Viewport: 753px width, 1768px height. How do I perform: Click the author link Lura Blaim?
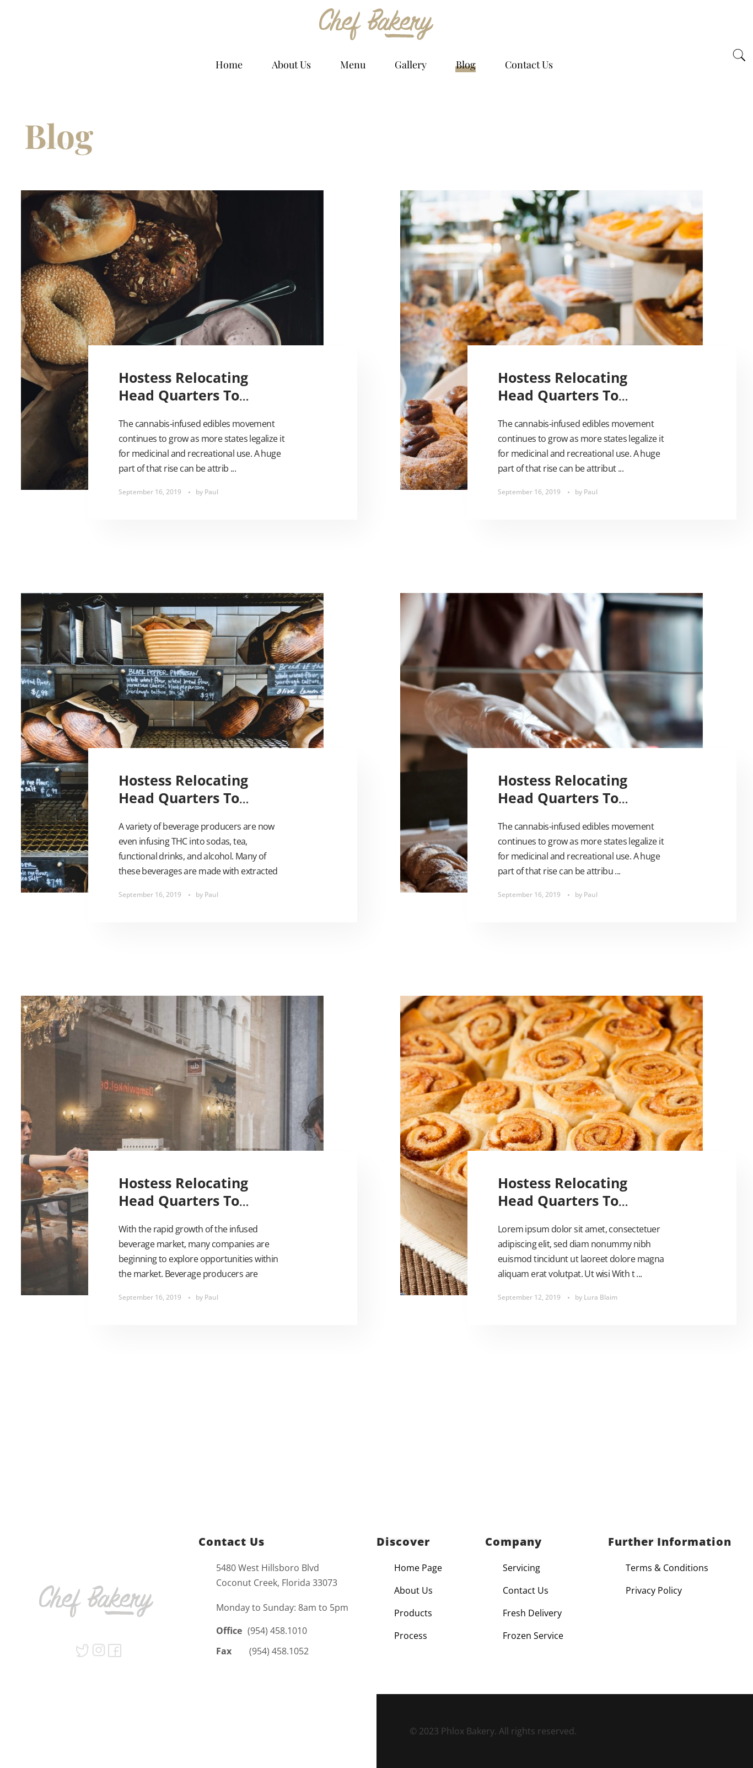point(600,1297)
